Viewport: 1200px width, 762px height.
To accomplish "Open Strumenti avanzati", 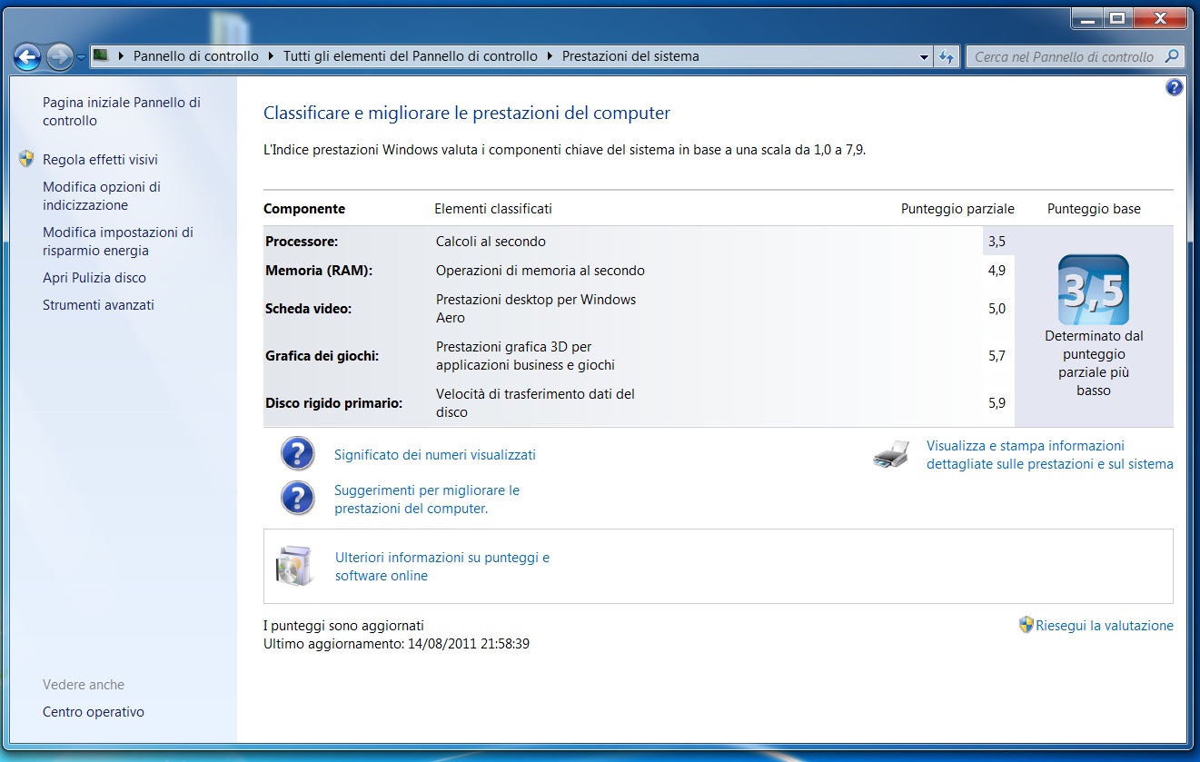I will [x=98, y=305].
